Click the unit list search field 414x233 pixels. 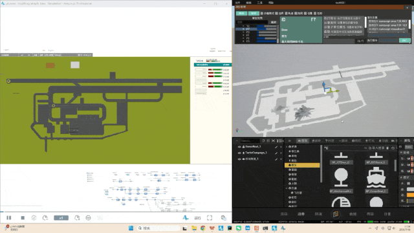(x=252, y=22)
